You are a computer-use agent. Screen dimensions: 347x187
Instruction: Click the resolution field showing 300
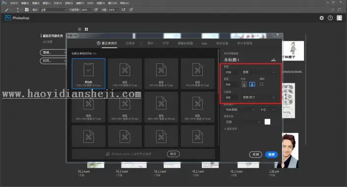tap(231, 97)
